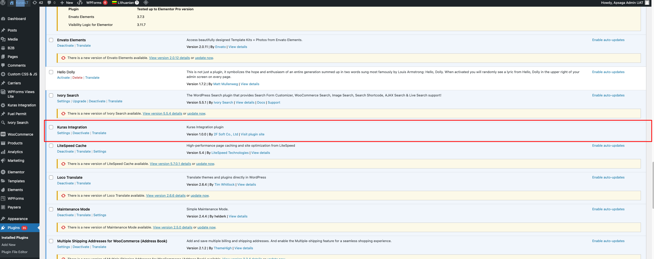654x259 pixels.
Task: Check the Multiple Shipping Addresses plugin checkbox
Action: tap(51, 241)
